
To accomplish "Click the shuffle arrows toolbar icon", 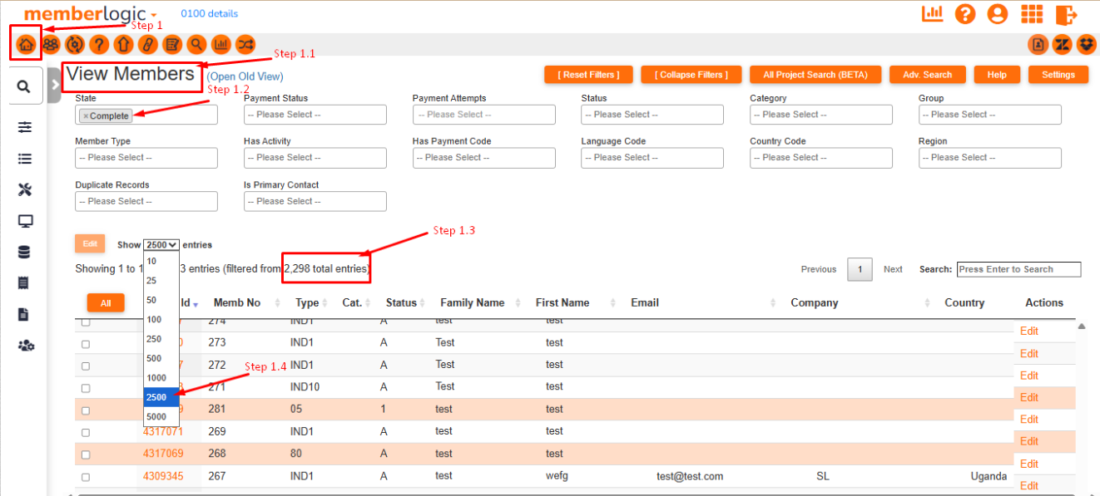I will point(245,44).
